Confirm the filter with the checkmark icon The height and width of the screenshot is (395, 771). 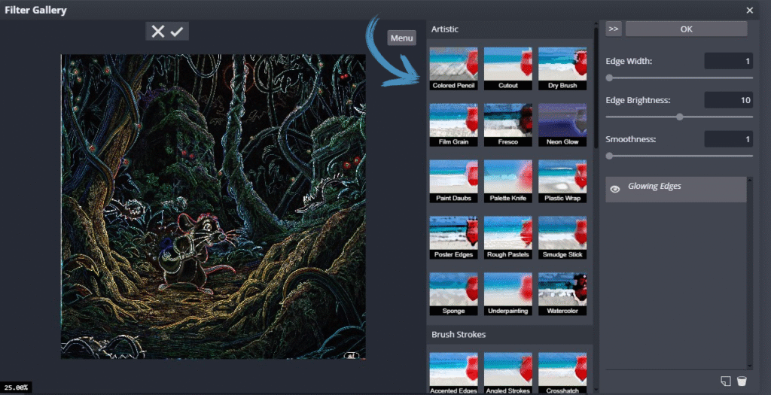click(x=177, y=31)
